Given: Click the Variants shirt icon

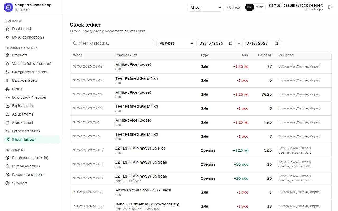Looking at the screenshot, I should pyautogui.click(x=7, y=64).
